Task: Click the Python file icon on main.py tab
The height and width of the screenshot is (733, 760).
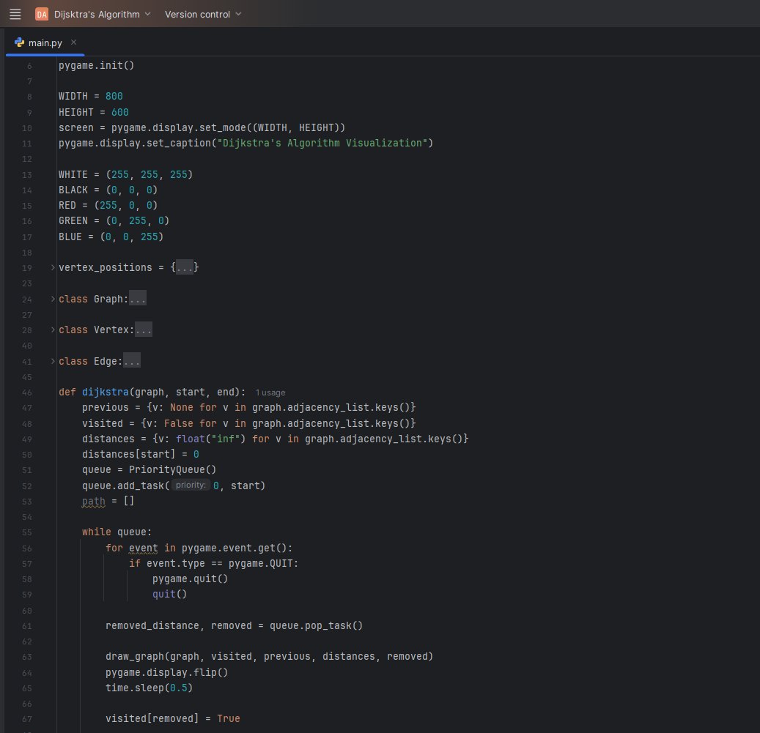Action: [x=19, y=42]
